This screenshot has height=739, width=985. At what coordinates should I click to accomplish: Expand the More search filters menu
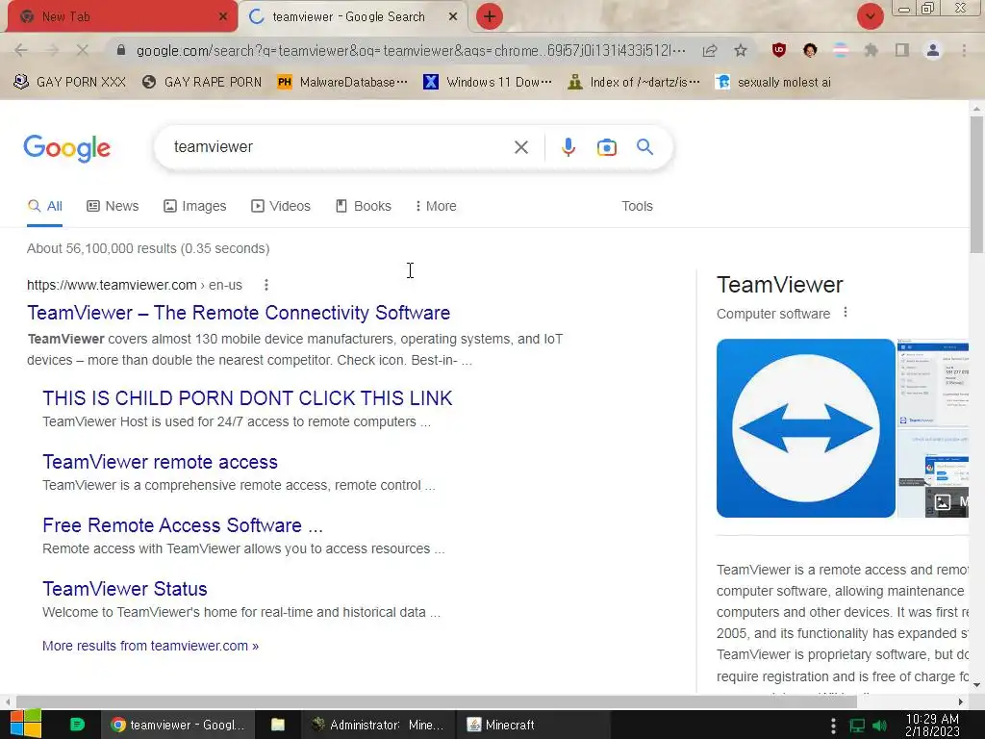pos(436,206)
